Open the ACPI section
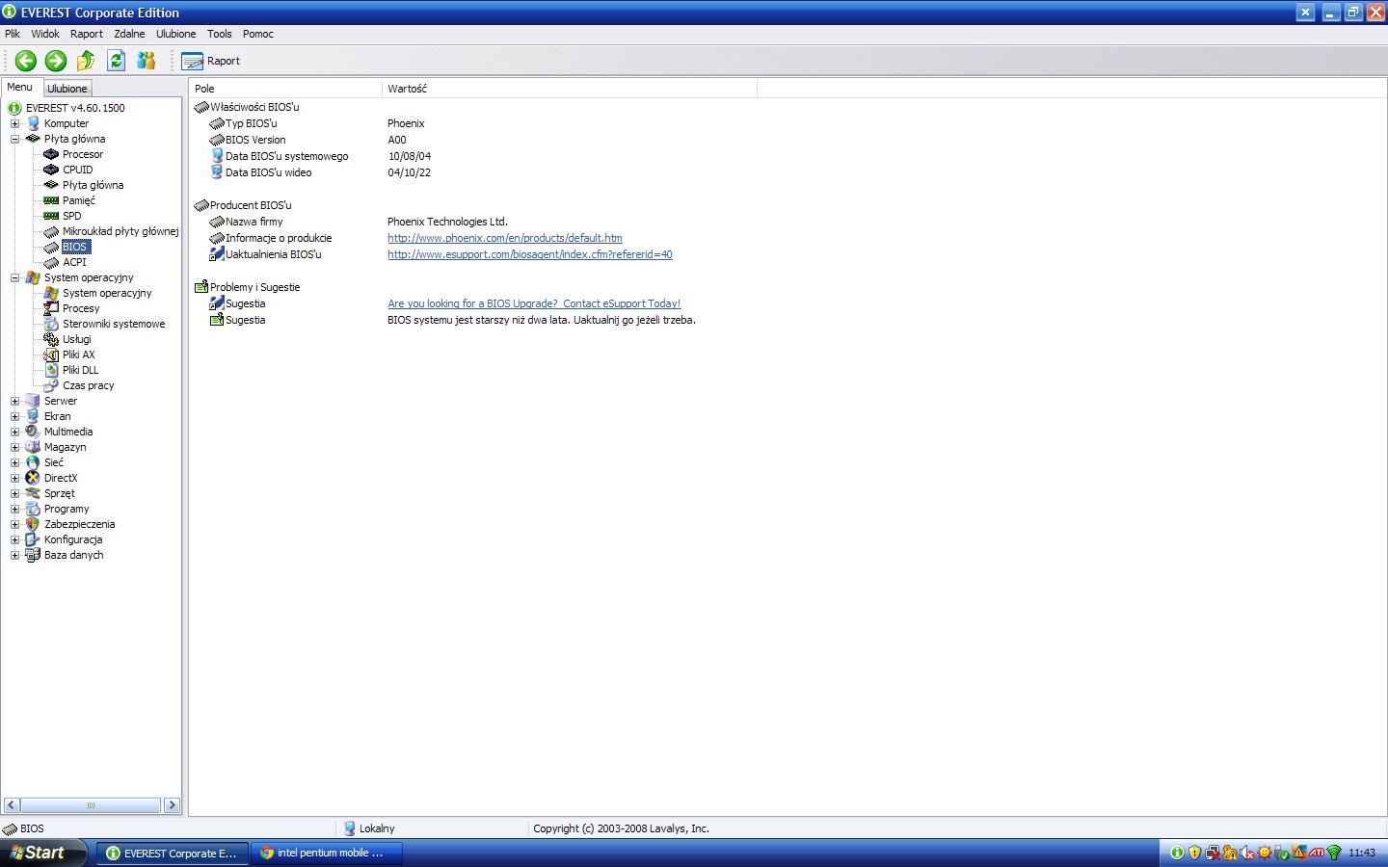The height and width of the screenshot is (867, 1388). pyautogui.click(x=72, y=262)
